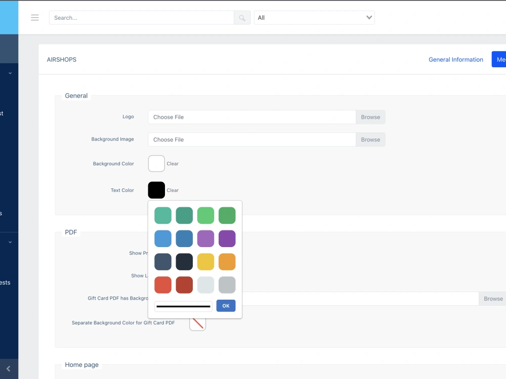Pick the light blue swatch
The image size is (506, 379).
pos(163,239)
